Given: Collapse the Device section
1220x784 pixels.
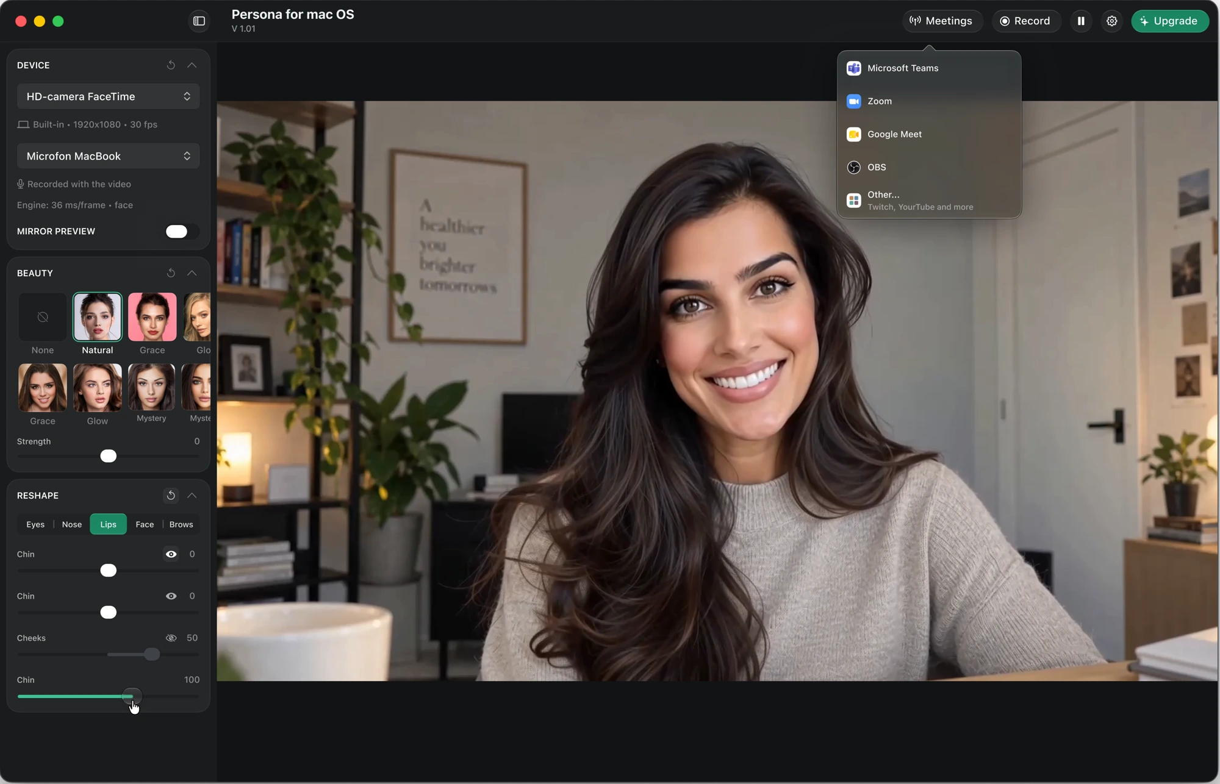Looking at the screenshot, I should pyautogui.click(x=192, y=65).
